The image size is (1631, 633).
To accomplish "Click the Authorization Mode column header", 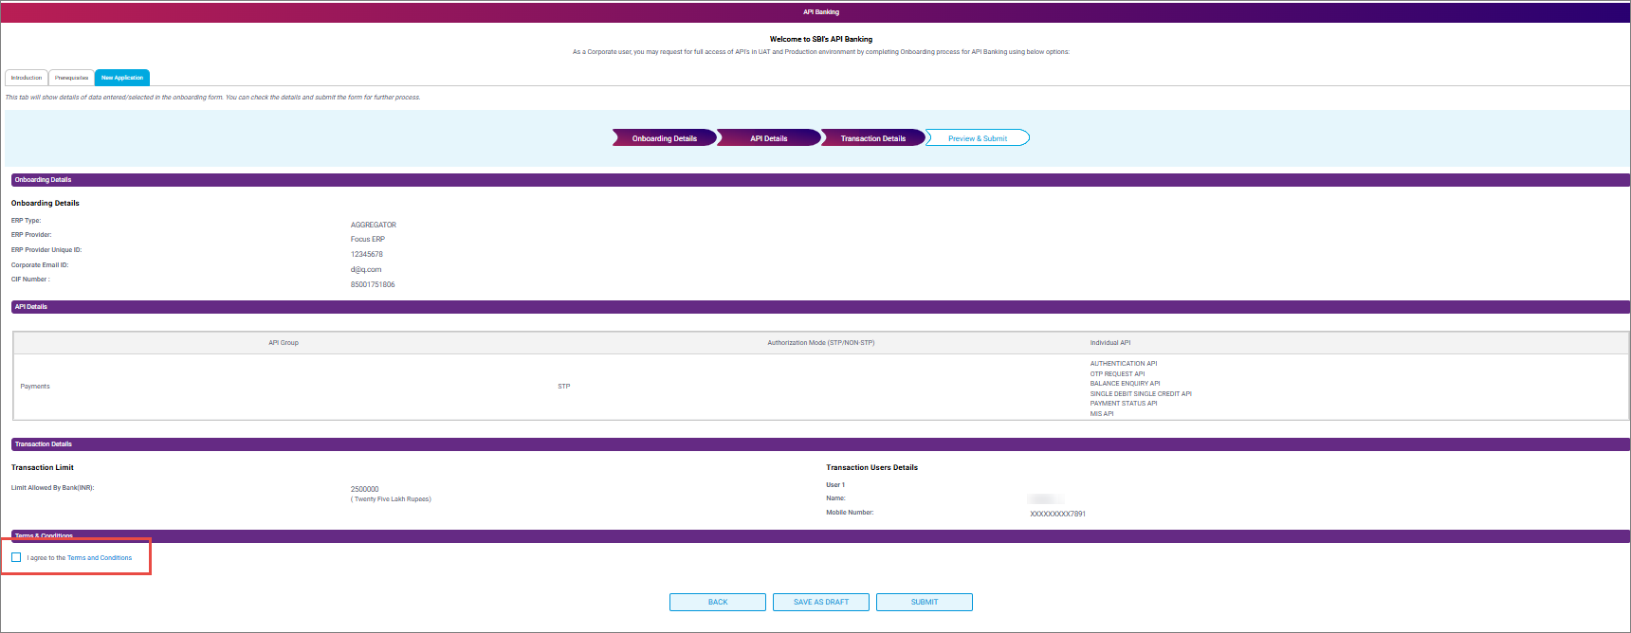I will pos(820,343).
